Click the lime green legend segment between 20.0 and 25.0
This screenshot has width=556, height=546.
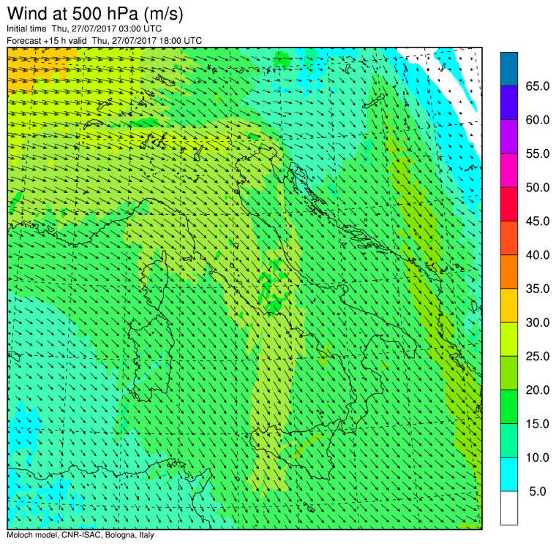click(x=509, y=373)
